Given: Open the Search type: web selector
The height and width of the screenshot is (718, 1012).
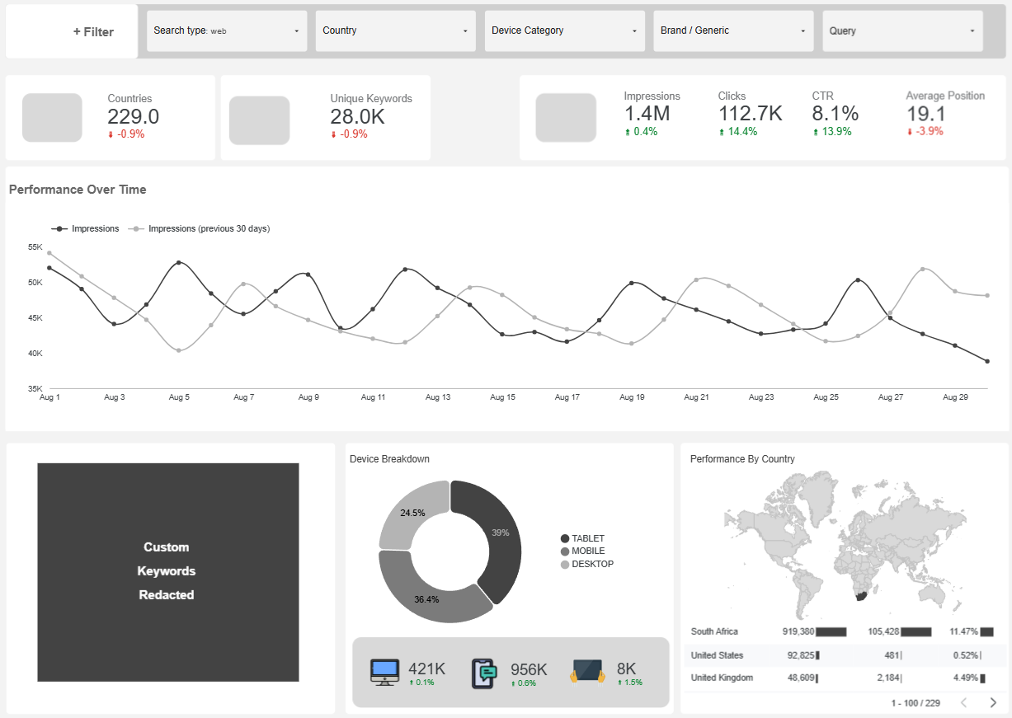Looking at the screenshot, I should tap(226, 31).
